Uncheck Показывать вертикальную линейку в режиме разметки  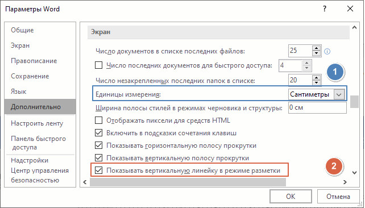[x=99, y=170]
